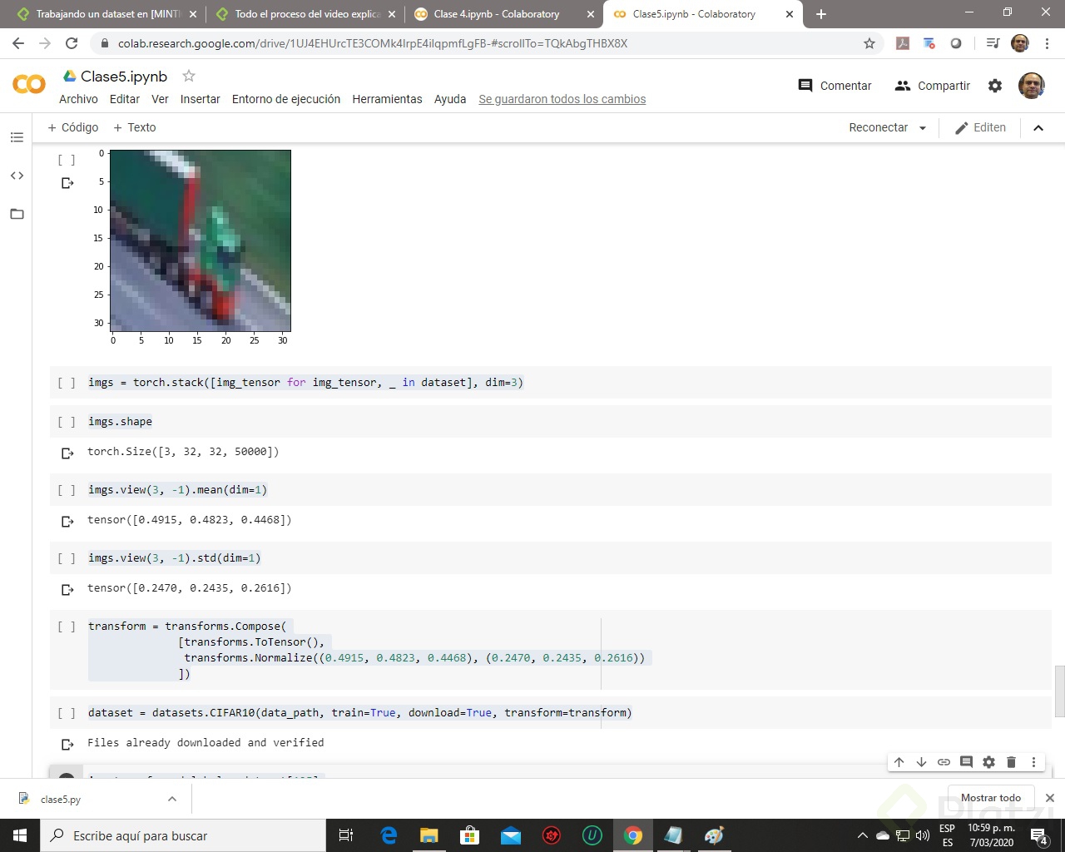Image resolution: width=1065 pixels, height=852 pixels.
Task: Bookmark this page with the address bar star
Action: click(x=869, y=43)
